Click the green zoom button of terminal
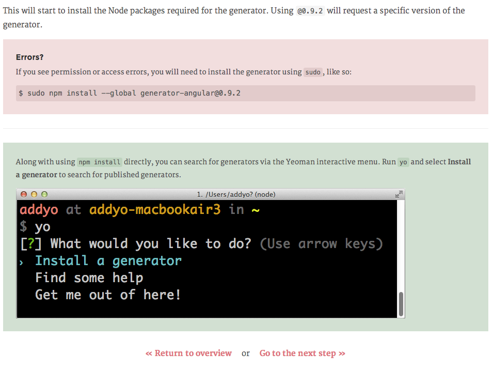 coord(44,194)
